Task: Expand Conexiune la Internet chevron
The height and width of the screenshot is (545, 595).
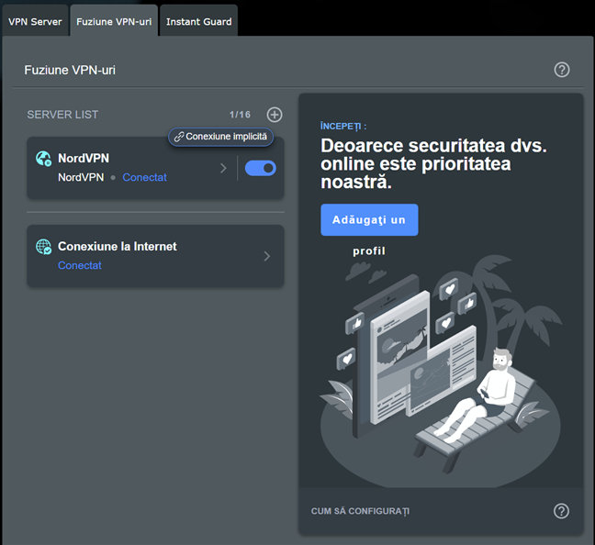Action: point(267,256)
